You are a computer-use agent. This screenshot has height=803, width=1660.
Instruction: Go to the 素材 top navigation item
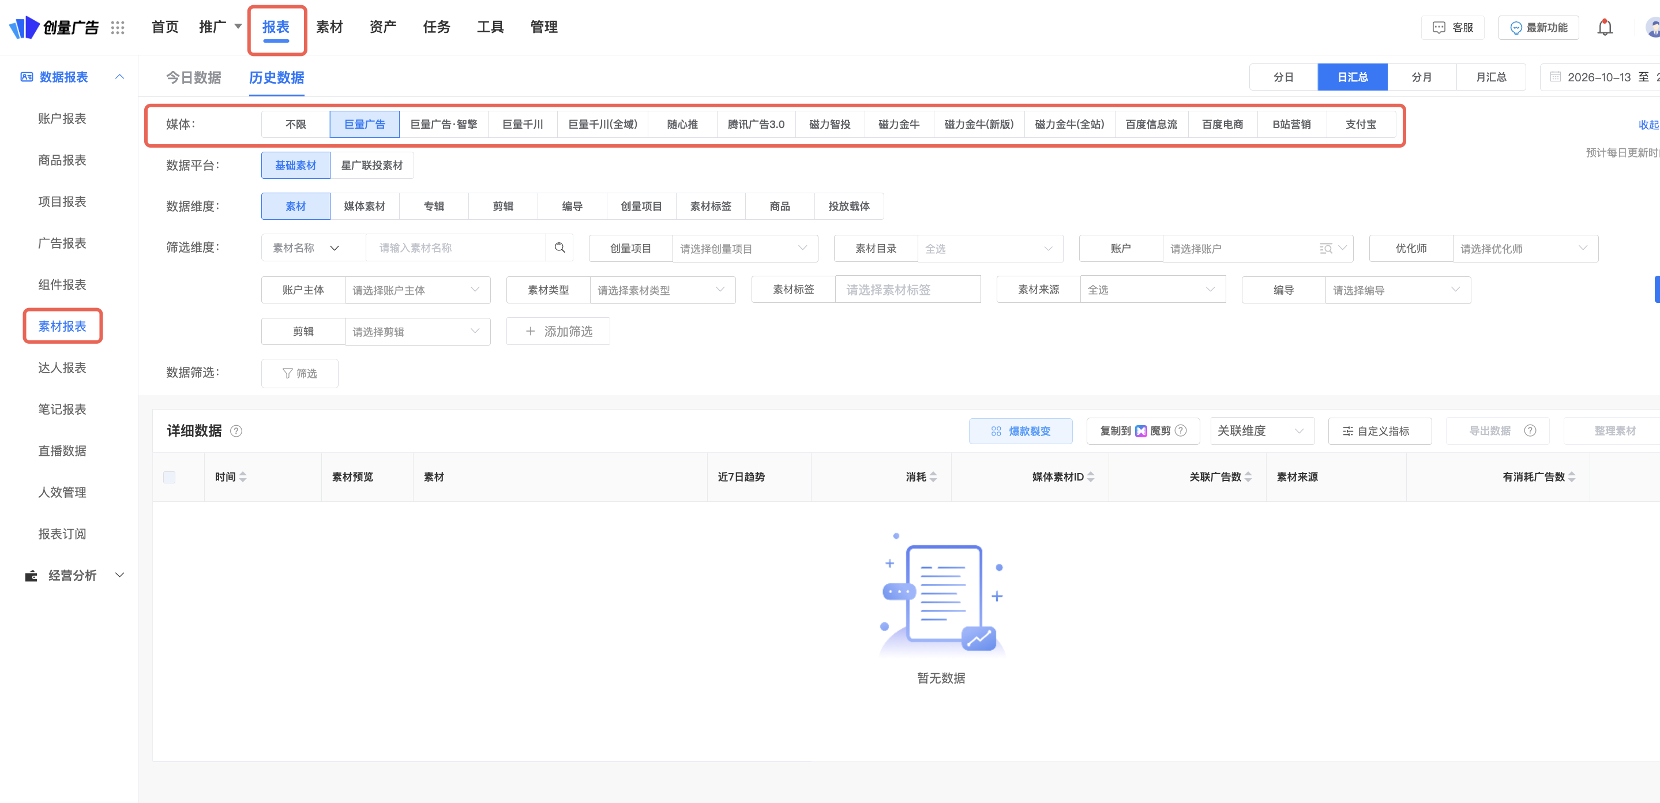pyautogui.click(x=329, y=27)
